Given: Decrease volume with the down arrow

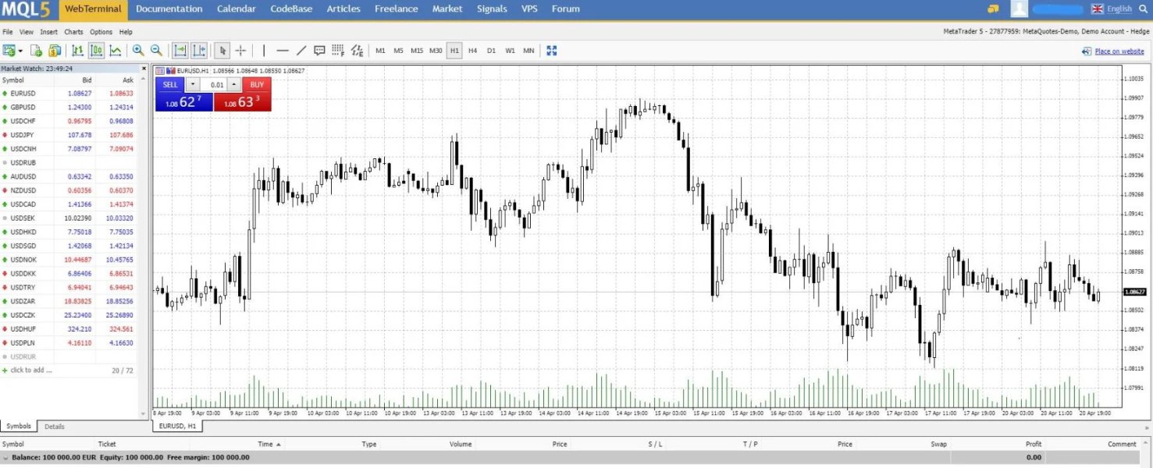Looking at the screenshot, I should (x=194, y=84).
